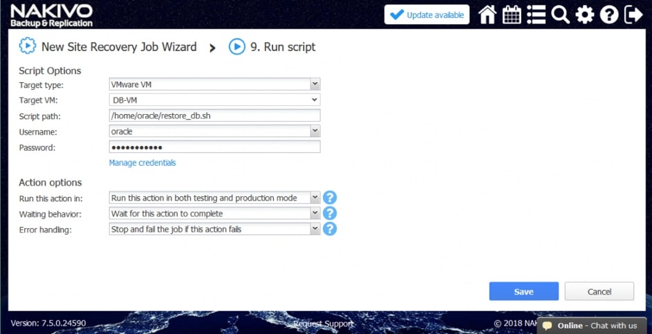
Task: Show help for Waiting behavior
Action: click(330, 214)
